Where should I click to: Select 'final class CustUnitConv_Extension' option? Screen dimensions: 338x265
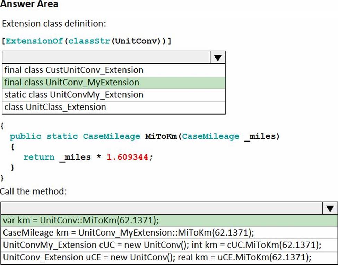(x=73, y=70)
